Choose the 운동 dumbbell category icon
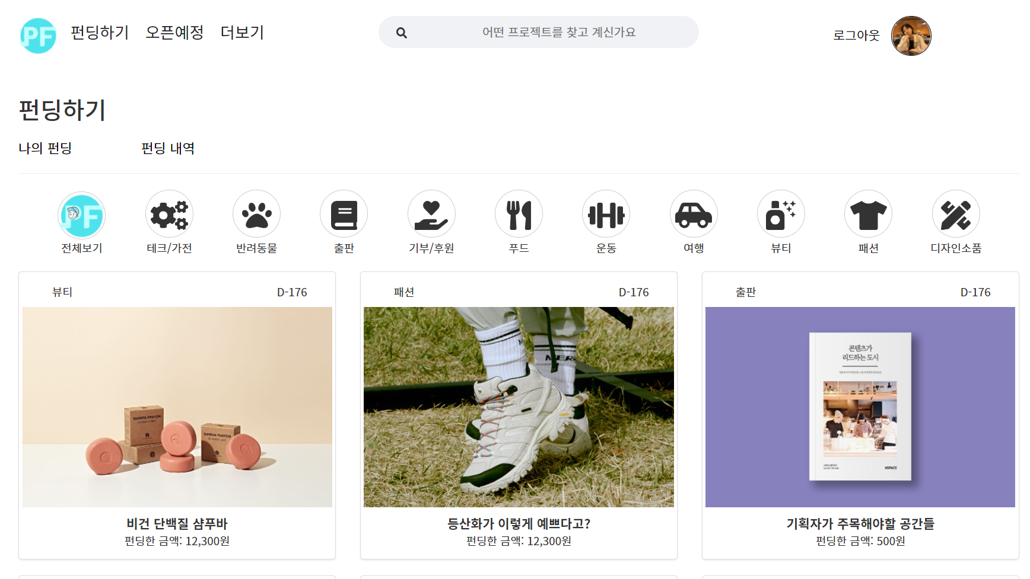Viewport: 1030px width, 579px height. 606,214
